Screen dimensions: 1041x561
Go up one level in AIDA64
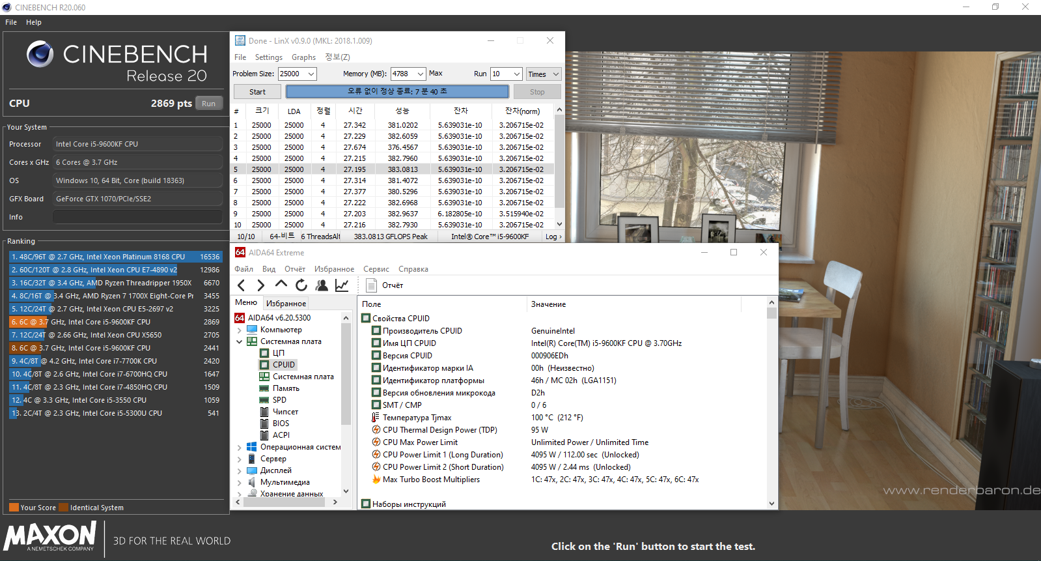tap(281, 284)
